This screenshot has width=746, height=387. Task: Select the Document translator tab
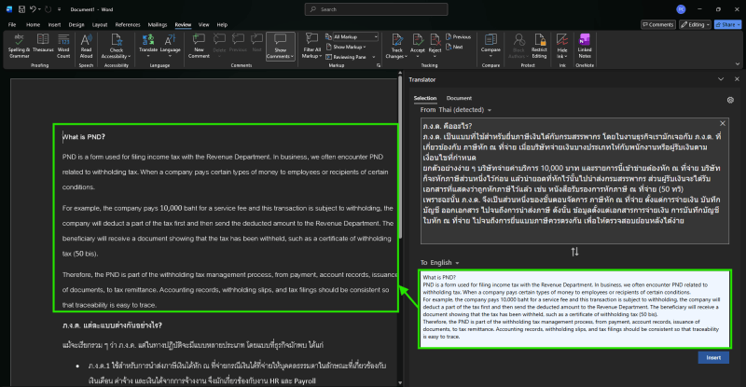pos(459,98)
